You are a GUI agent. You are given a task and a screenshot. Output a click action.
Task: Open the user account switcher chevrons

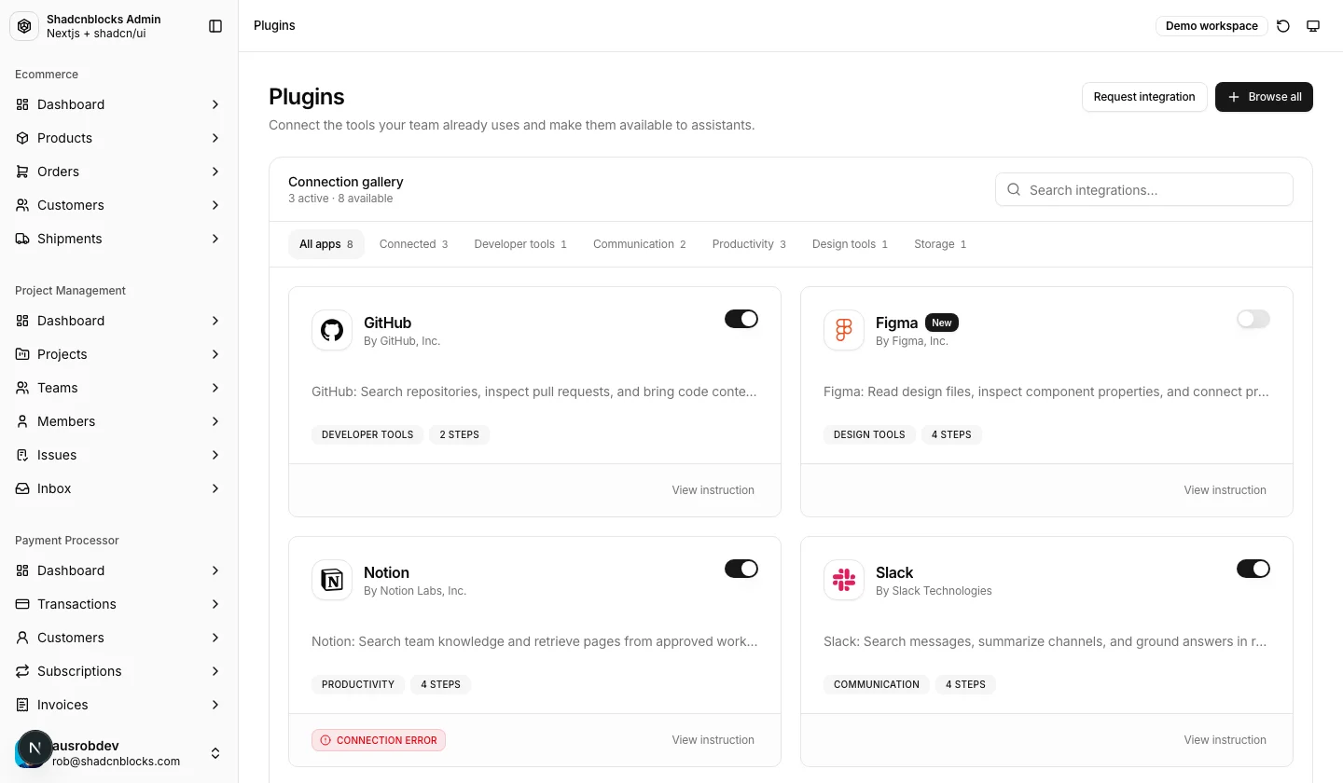(x=215, y=753)
